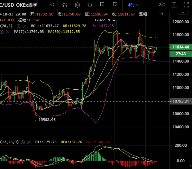Open MACD indicator settings icon

point(23,142)
